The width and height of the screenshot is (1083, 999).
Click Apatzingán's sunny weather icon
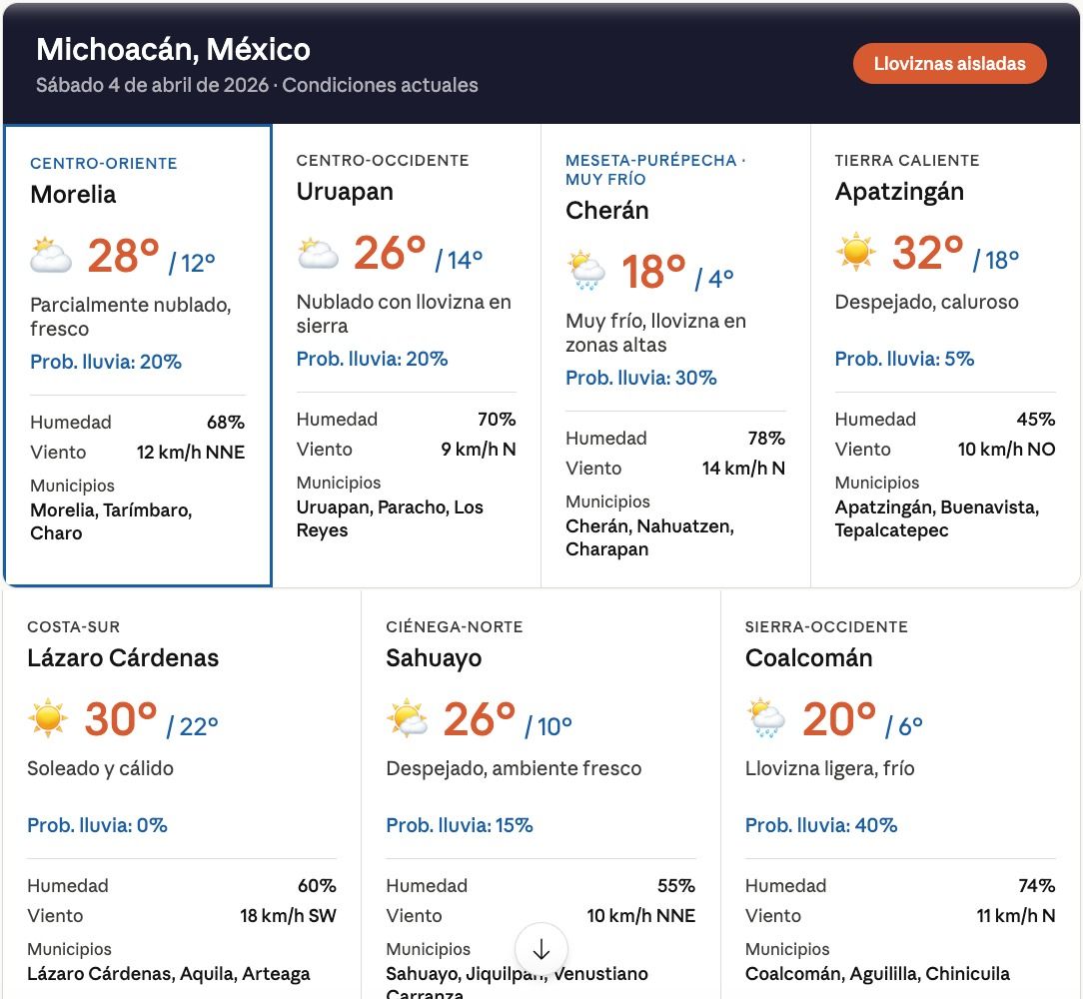point(856,253)
